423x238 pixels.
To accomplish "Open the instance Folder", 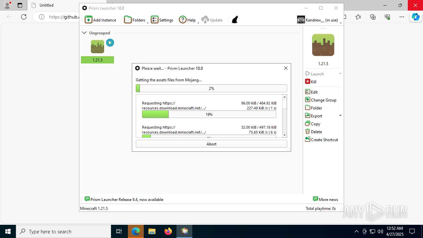I will point(314,108).
